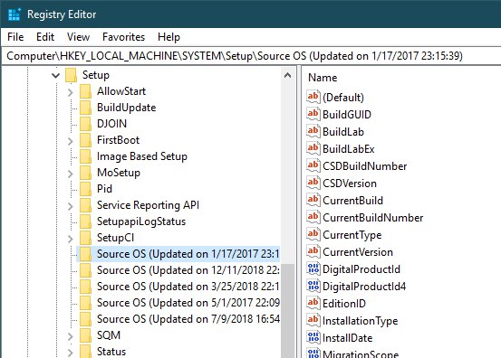Image resolution: width=501 pixels, height=358 pixels.
Task: Select the CurrentType value
Action: 352,235
